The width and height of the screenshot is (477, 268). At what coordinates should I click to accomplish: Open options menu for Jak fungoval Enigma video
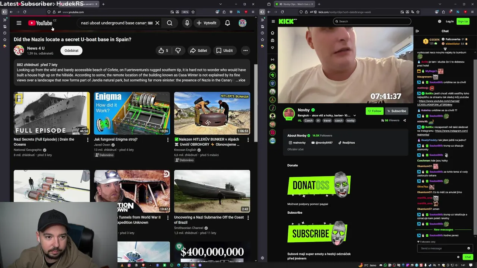(168, 140)
